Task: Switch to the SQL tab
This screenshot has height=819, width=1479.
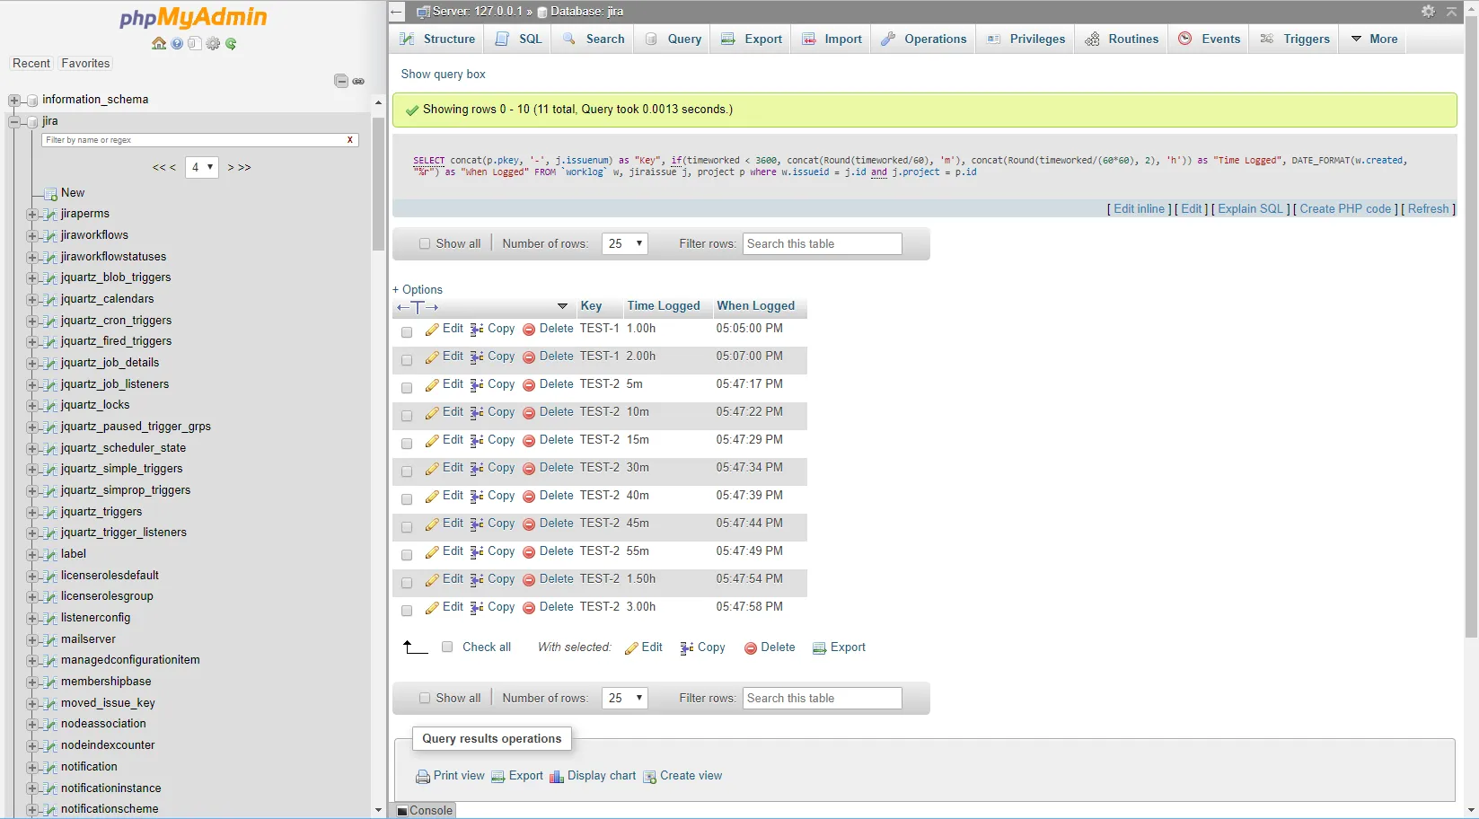Action: (x=518, y=39)
